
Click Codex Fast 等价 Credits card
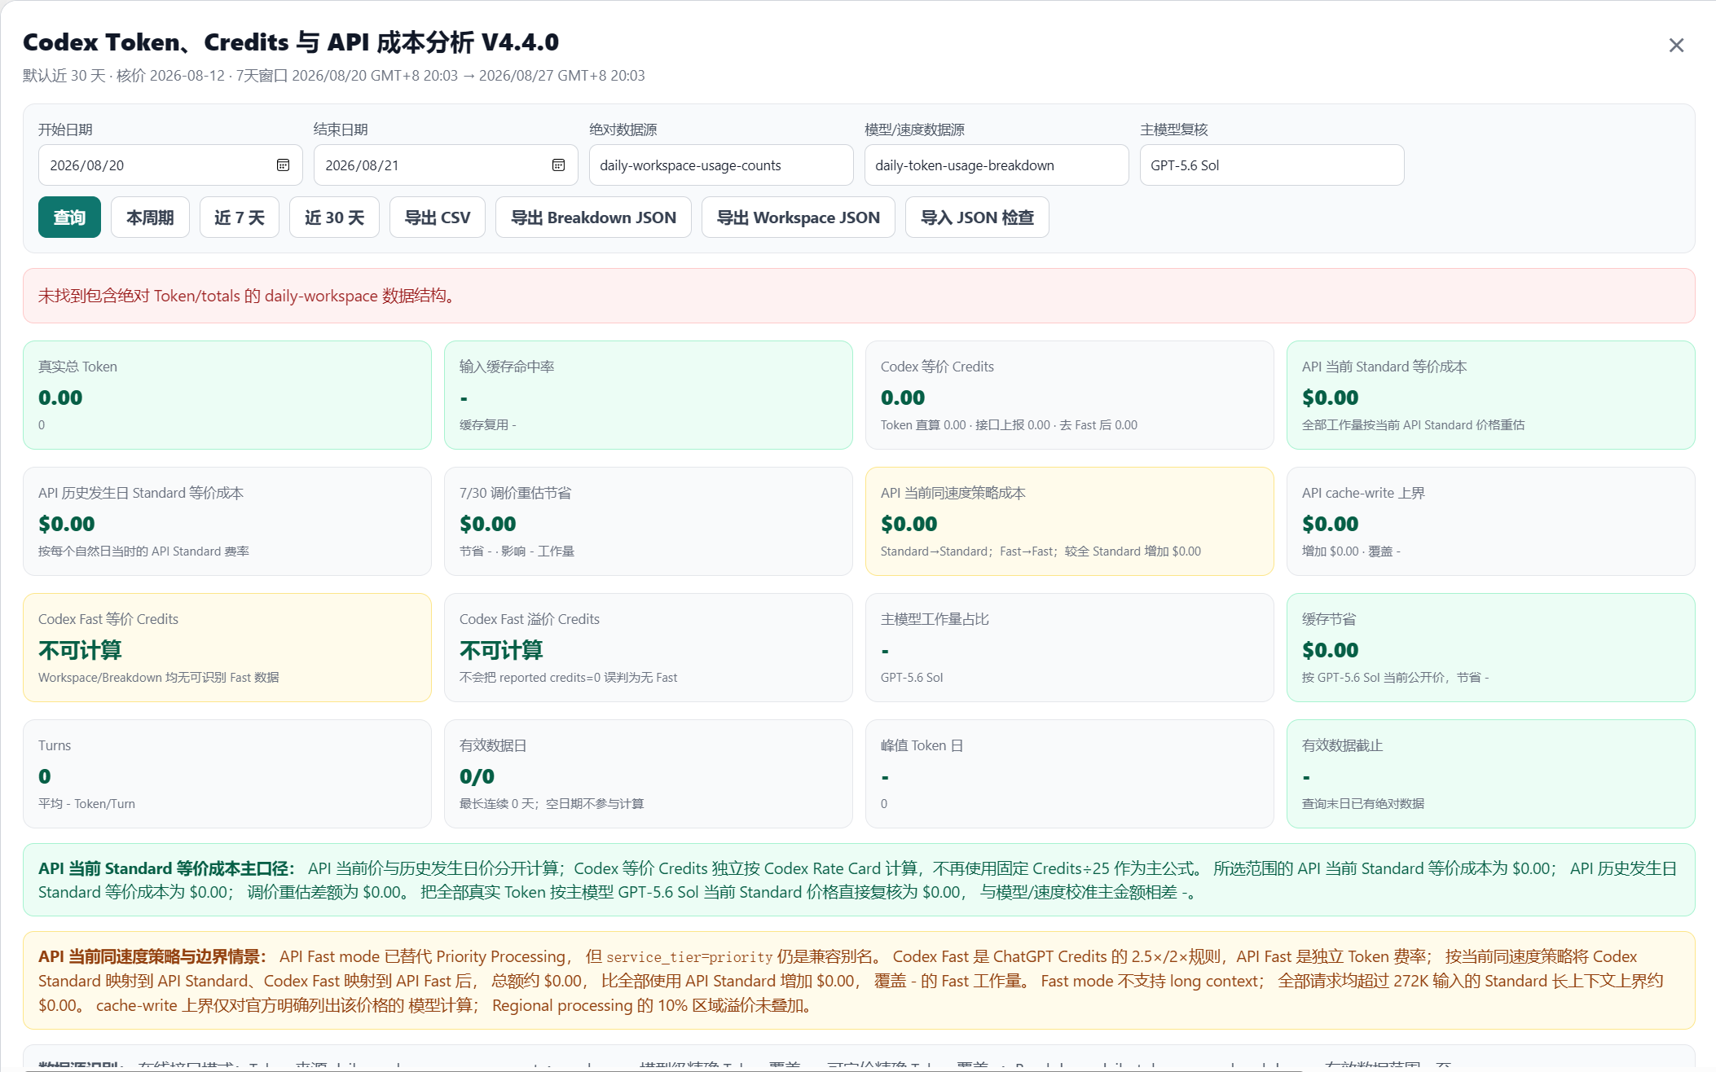coord(227,648)
